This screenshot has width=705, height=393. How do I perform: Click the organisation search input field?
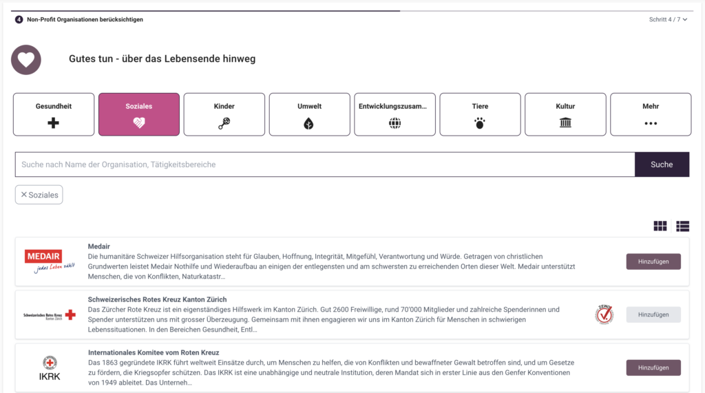point(325,164)
